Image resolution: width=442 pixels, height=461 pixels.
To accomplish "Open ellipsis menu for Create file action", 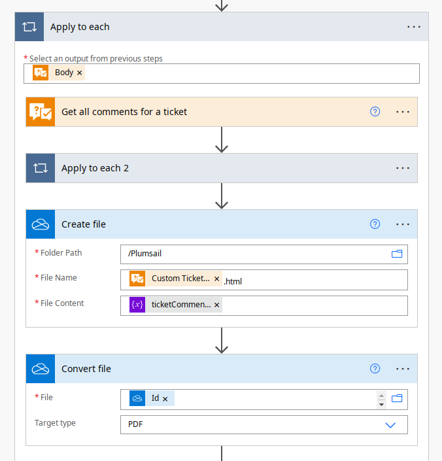I will click(x=403, y=224).
